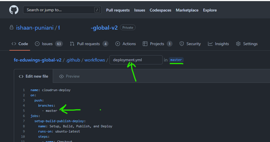Screen dimensions: 270x142
Task: Click the 'jobs:' code line
Action: [x=35, y=116]
